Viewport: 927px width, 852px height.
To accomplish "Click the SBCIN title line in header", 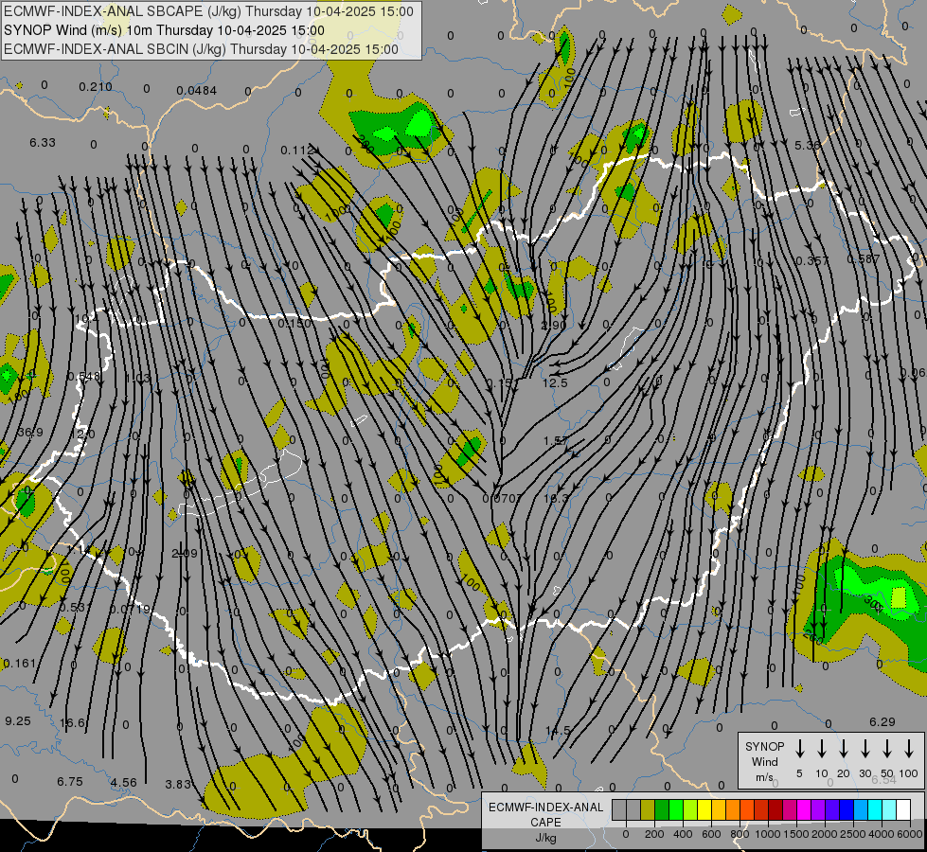I will point(201,49).
